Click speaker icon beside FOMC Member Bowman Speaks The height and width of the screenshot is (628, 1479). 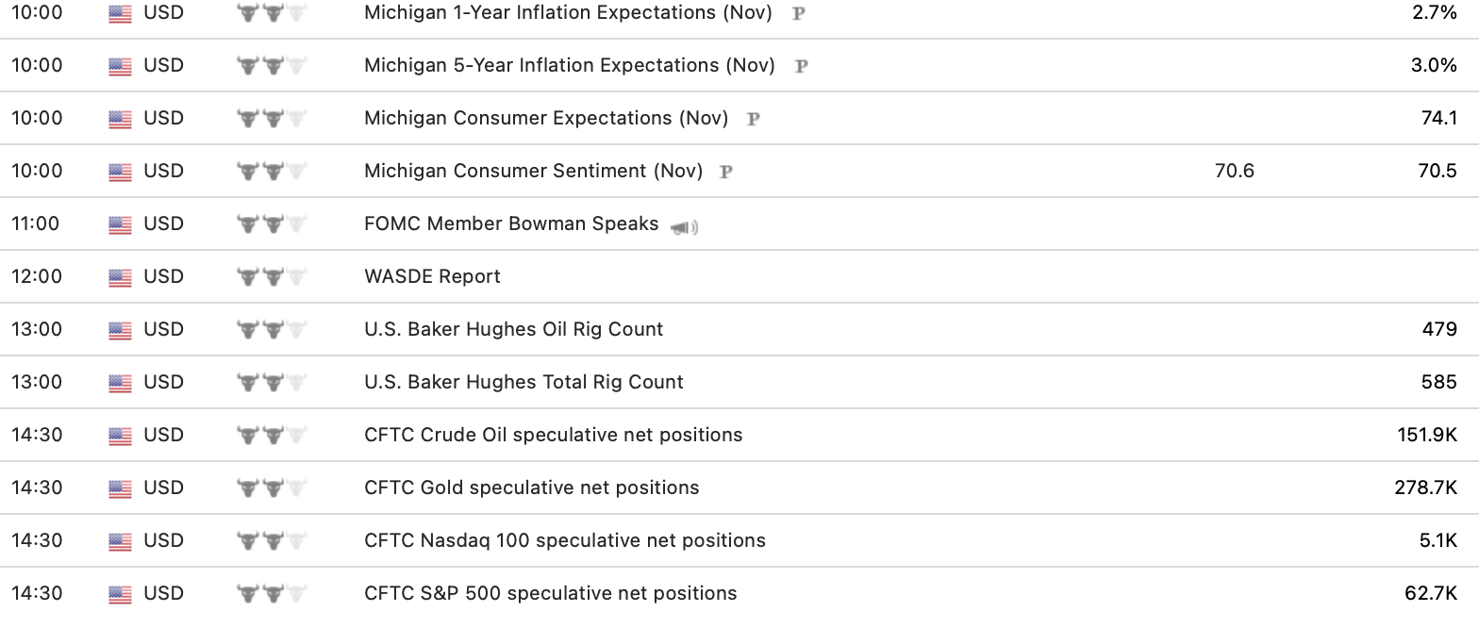tap(684, 226)
